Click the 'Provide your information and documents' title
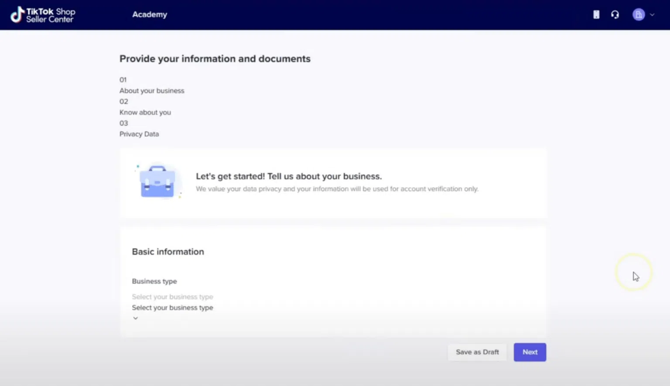Viewport: 670px width, 386px height. click(x=215, y=59)
